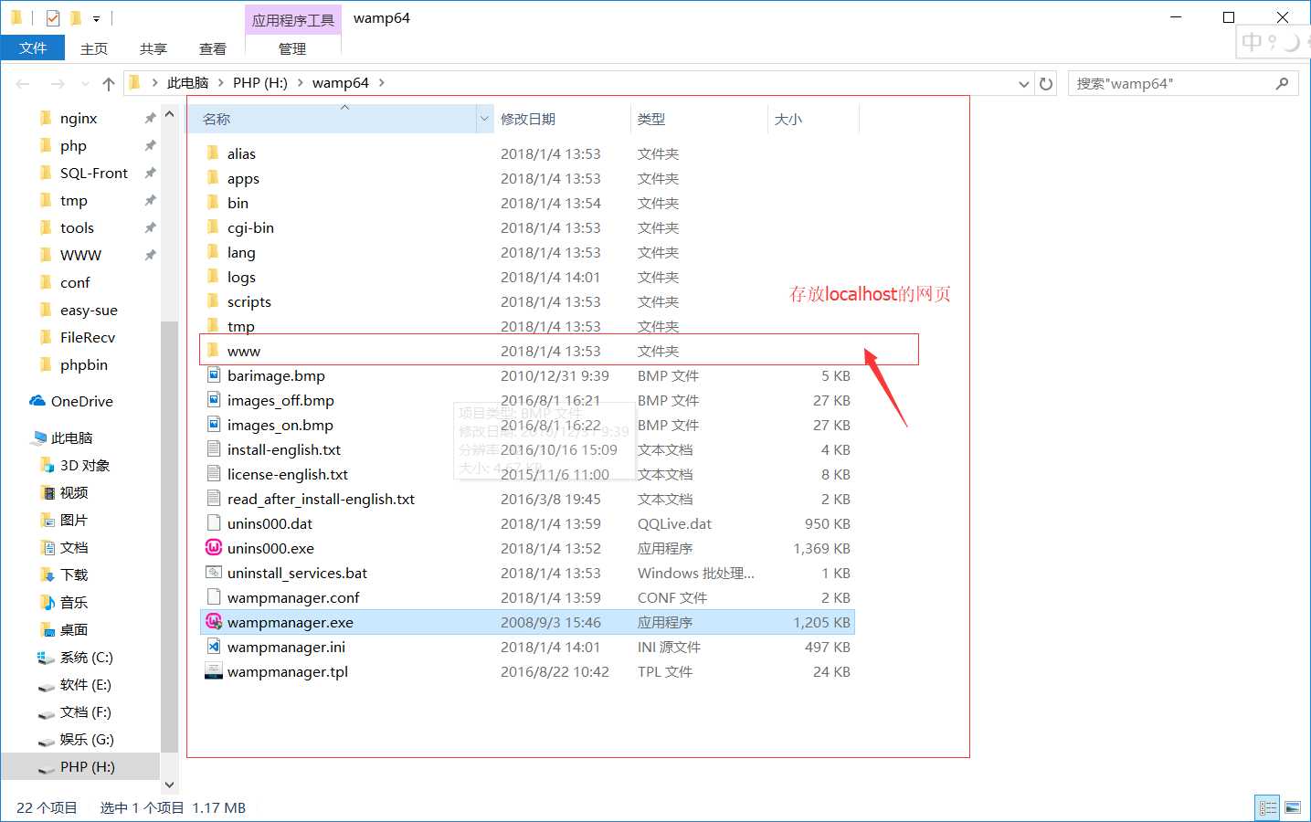Expand chevron after PHP (H:) in address bar

(300, 82)
